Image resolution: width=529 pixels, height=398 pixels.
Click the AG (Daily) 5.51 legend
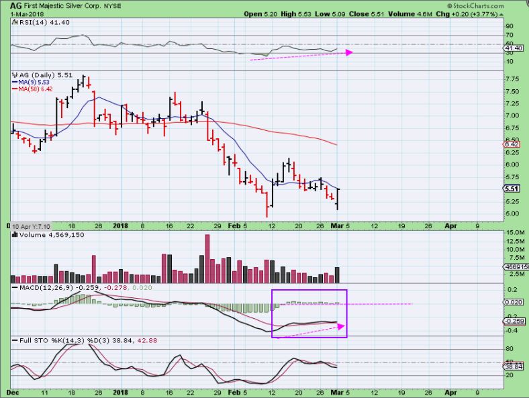pyautogui.click(x=46, y=75)
